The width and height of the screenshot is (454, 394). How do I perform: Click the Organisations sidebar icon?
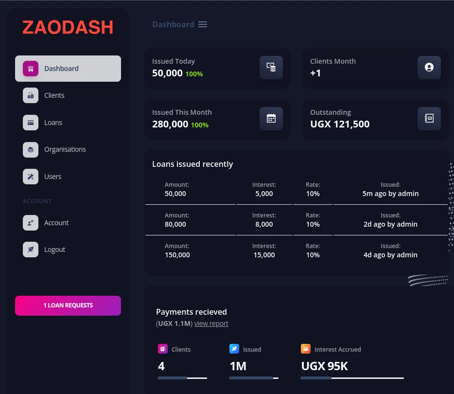click(31, 150)
